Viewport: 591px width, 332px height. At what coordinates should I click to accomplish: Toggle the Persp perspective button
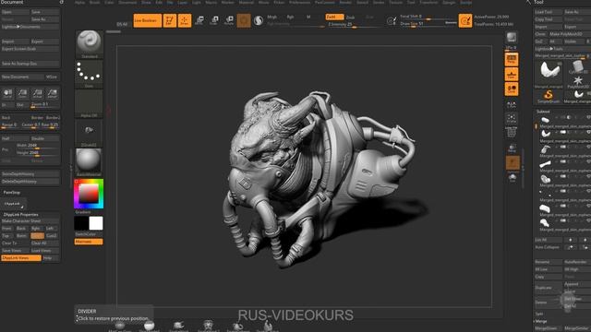512,59
